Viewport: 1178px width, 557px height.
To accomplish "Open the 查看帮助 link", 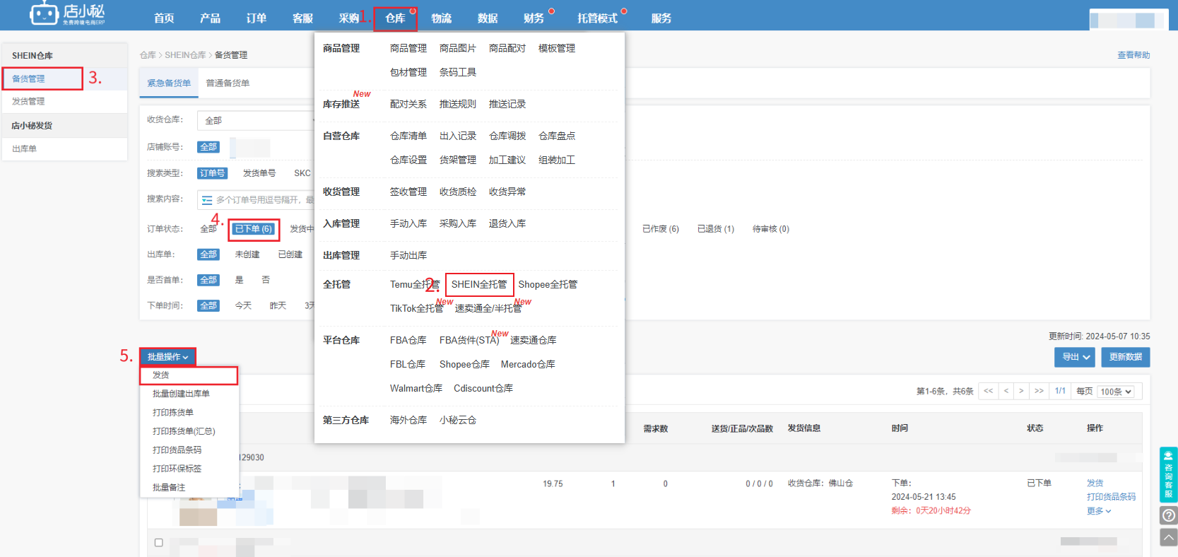I will click(x=1133, y=55).
